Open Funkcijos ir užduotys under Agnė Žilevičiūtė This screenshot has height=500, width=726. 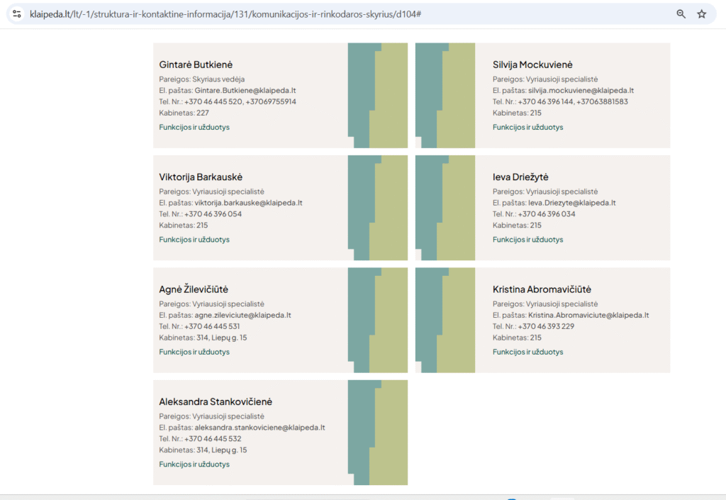pos(194,352)
